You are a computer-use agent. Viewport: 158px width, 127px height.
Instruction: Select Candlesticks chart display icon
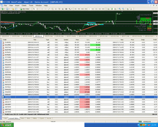[112, 9]
